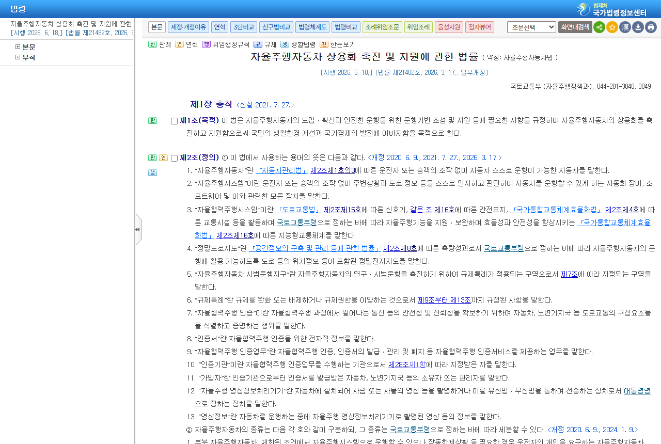
Task: Open the 제28조제1항 link
Action: tap(407, 364)
